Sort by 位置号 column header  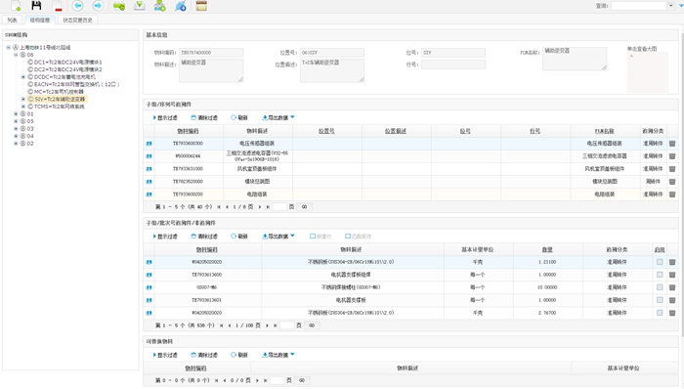click(x=326, y=131)
